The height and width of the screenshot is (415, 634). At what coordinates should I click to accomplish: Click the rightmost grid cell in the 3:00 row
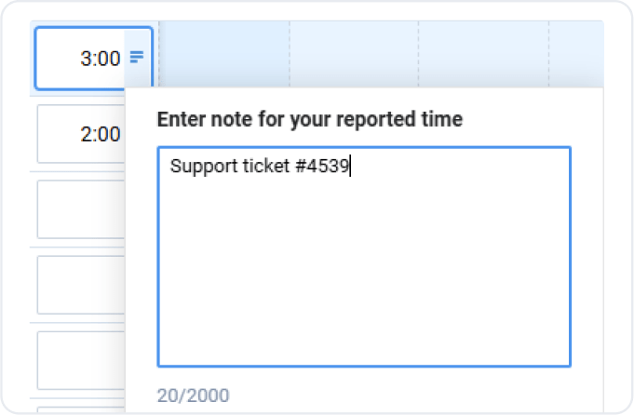point(577,56)
